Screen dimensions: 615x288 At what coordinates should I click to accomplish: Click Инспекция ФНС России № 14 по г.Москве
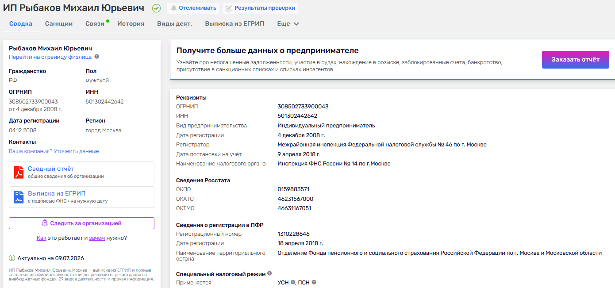click(x=334, y=164)
